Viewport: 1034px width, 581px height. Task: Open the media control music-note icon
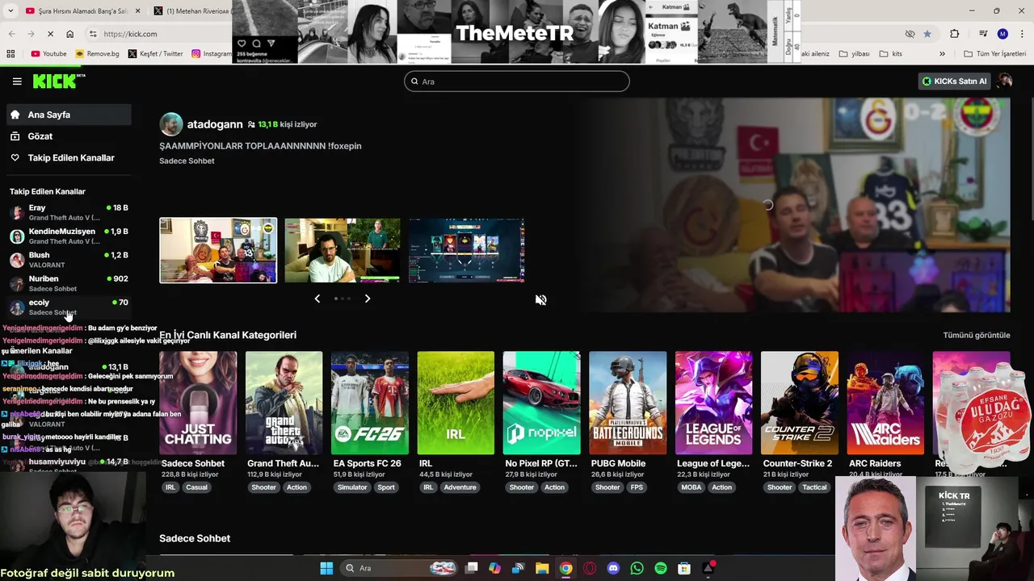983,34
